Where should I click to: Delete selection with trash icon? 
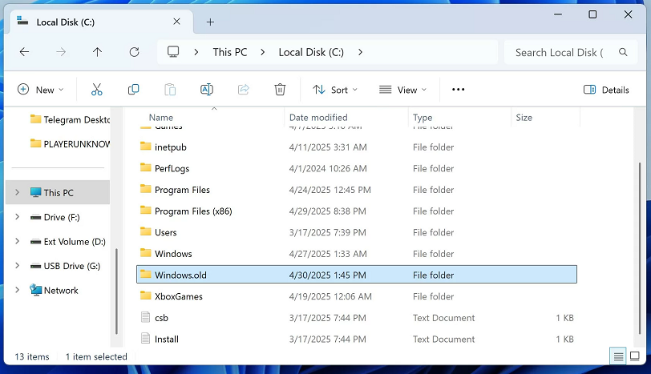coord(280,90)
